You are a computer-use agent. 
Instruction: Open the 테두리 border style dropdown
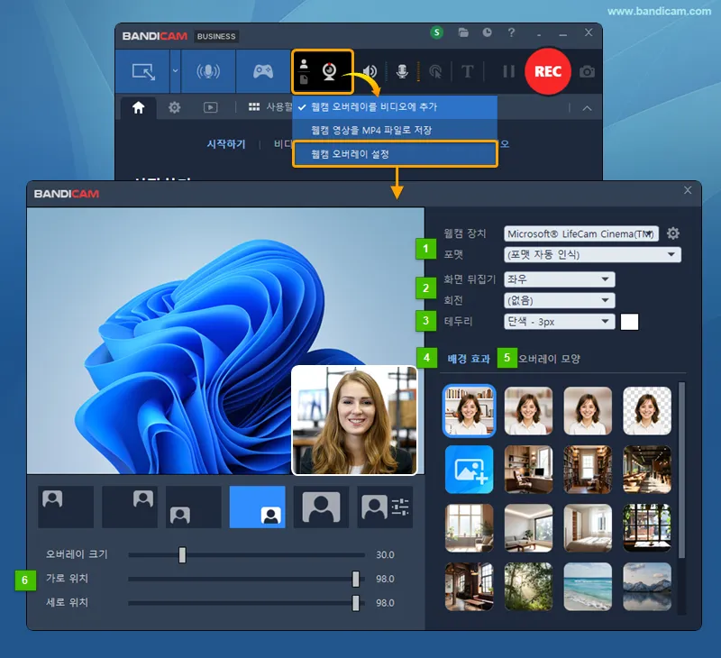pyautogui.click(x=559, y=322)
